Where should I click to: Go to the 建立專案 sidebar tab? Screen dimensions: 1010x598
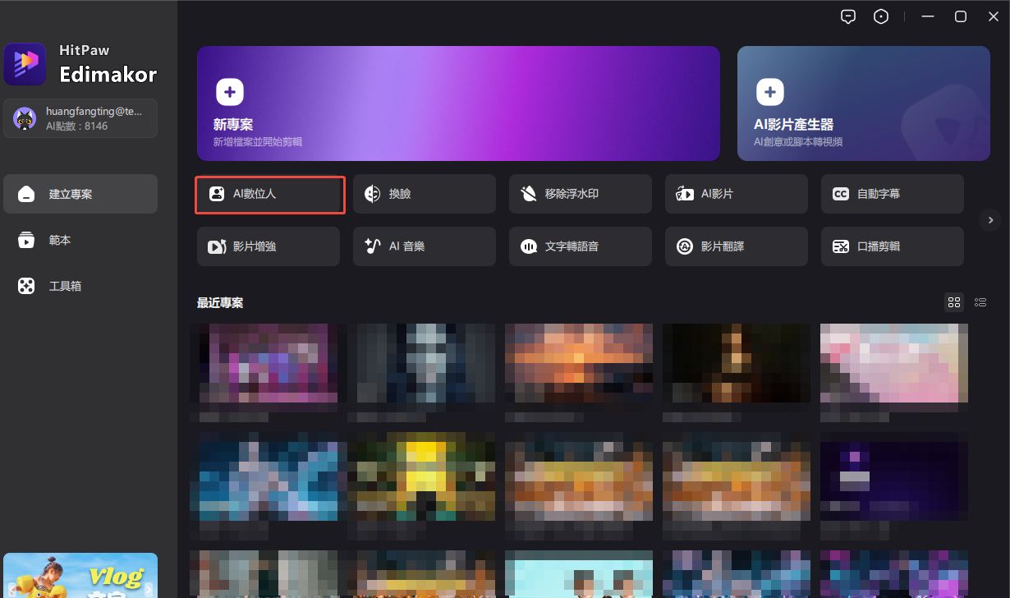(x=80, y=195)
